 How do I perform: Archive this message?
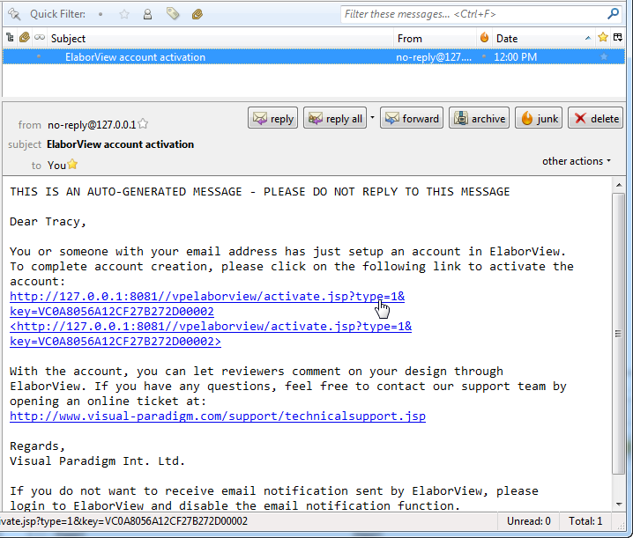[x=480, y=118]
